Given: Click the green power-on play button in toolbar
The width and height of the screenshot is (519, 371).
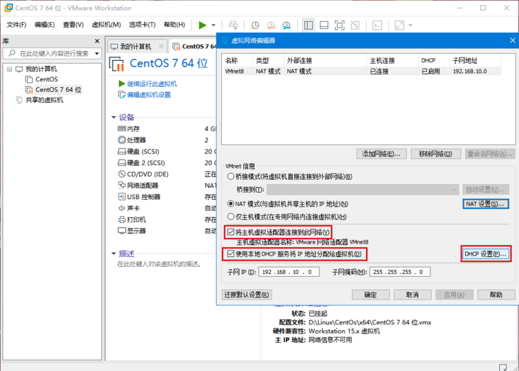Looking at the screenshot, I should coord(202,25).
